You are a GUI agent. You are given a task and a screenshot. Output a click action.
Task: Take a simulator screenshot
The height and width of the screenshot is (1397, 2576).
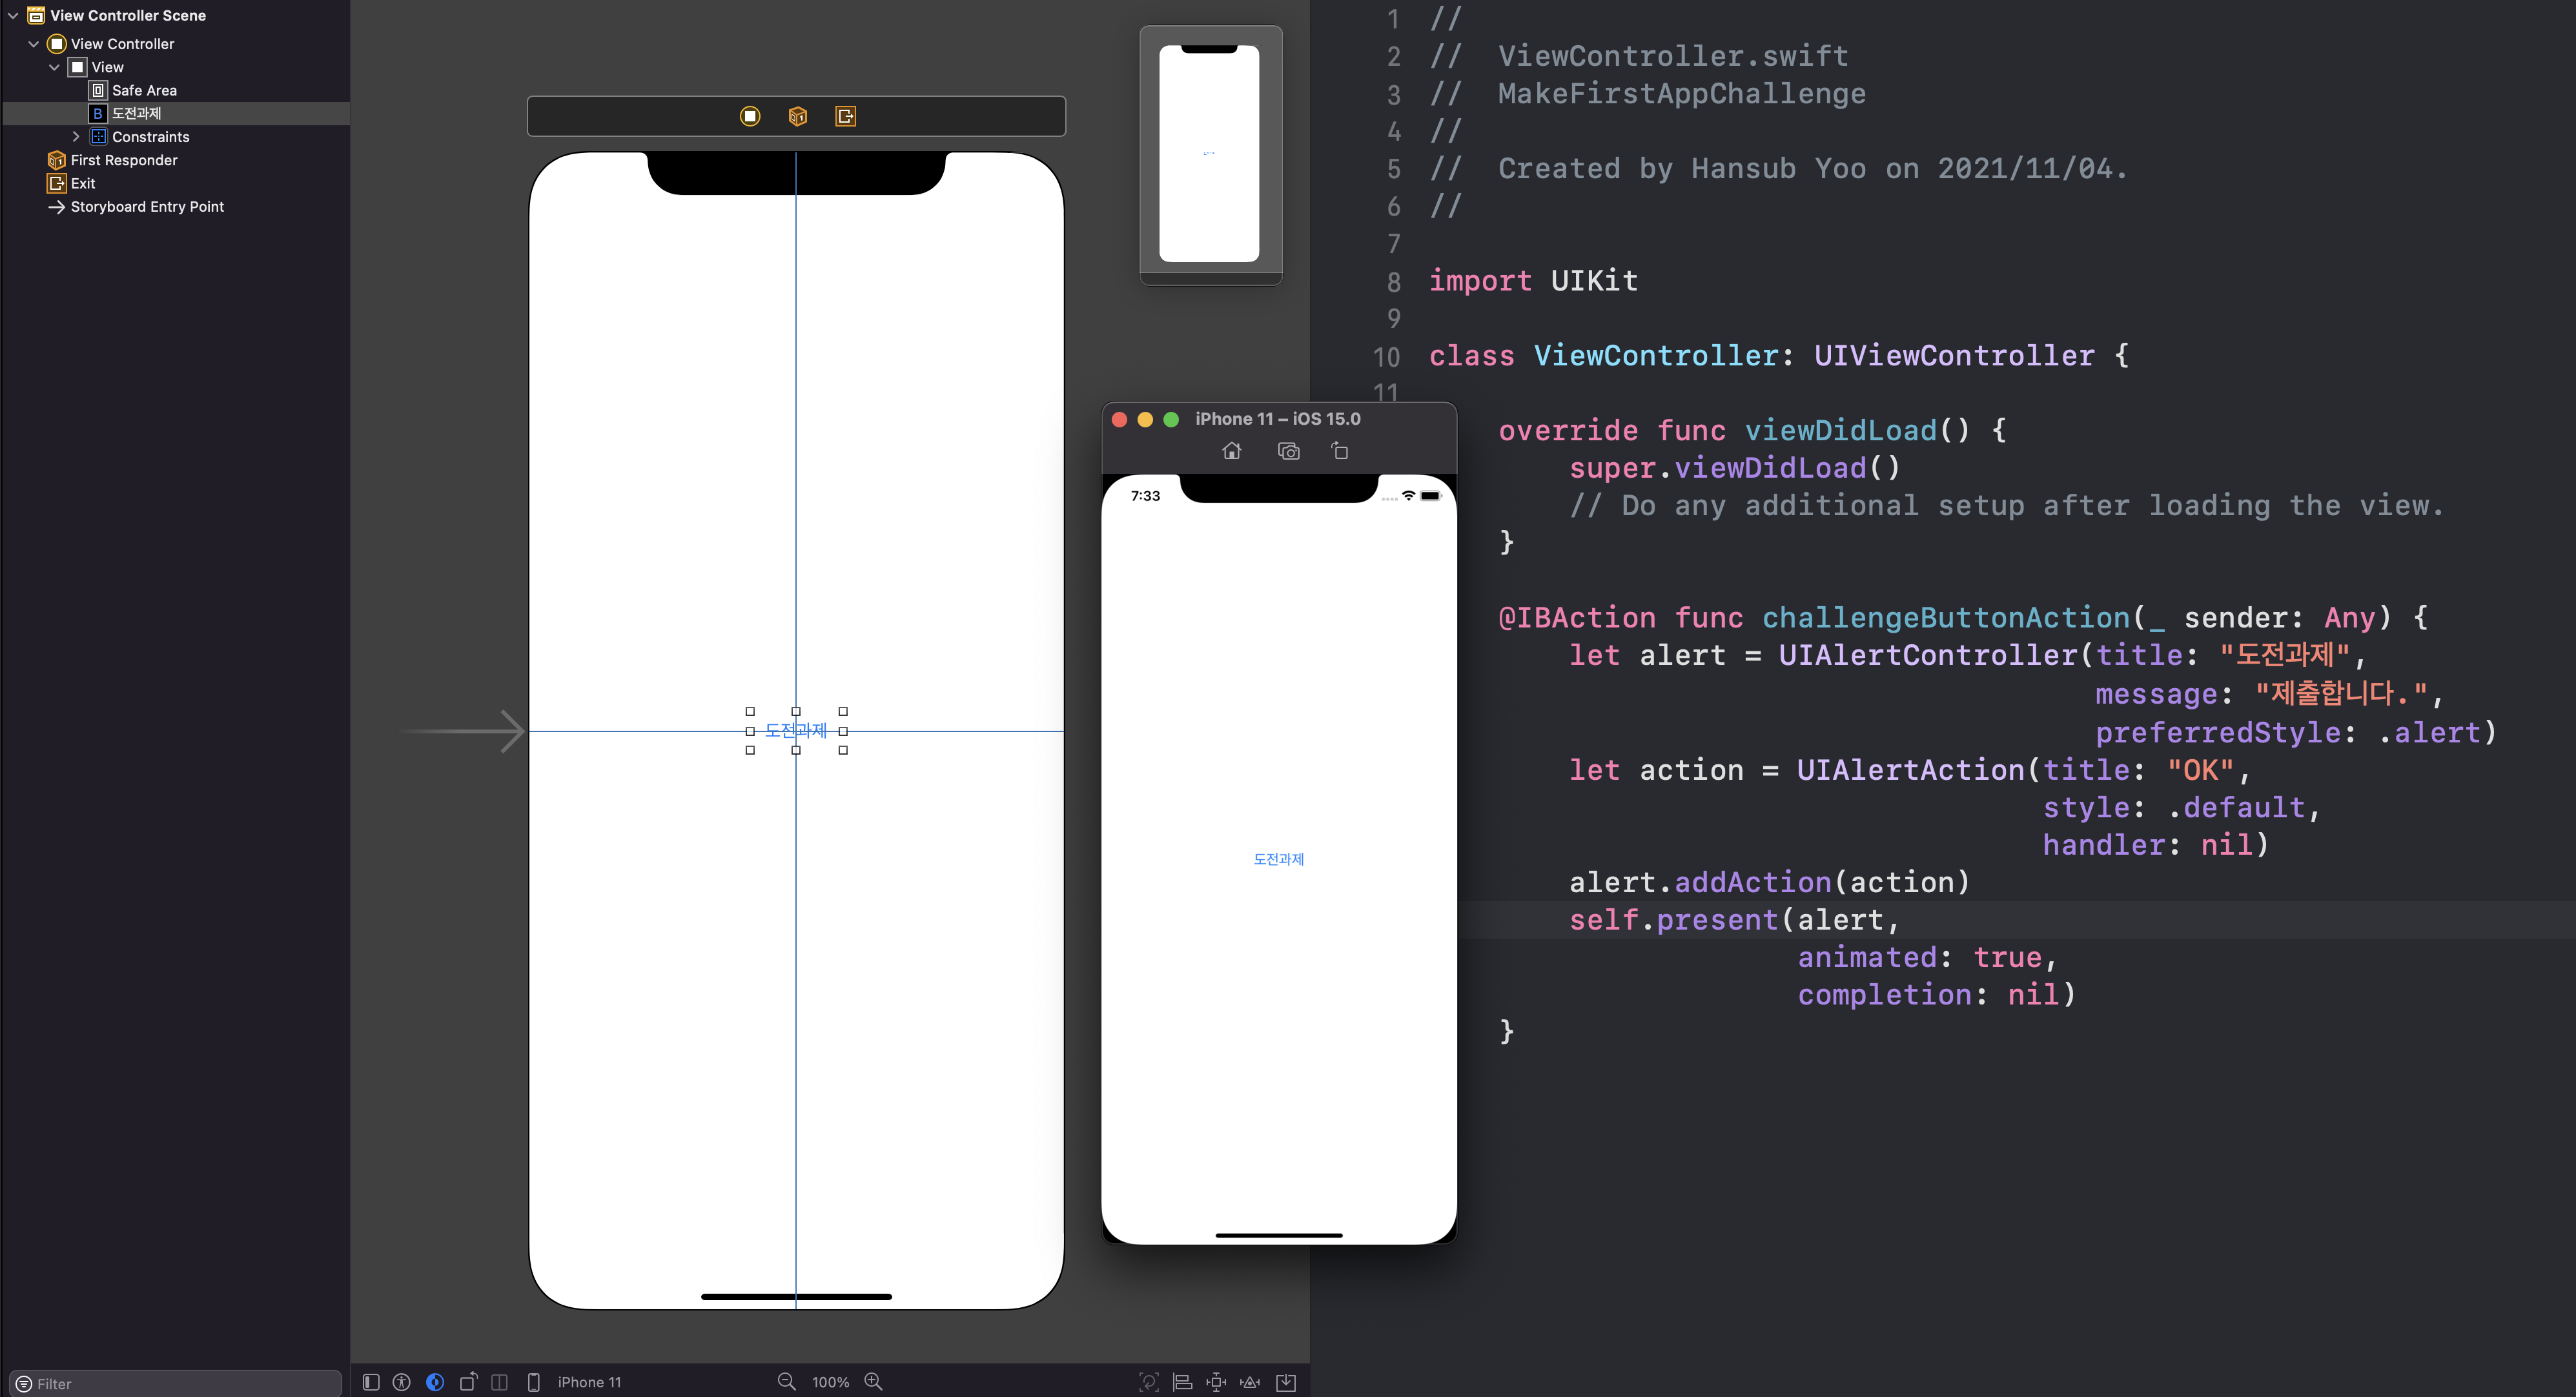[1289, 452]
